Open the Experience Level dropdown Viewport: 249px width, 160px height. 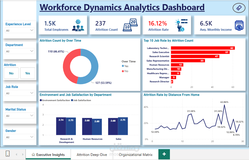20,30
